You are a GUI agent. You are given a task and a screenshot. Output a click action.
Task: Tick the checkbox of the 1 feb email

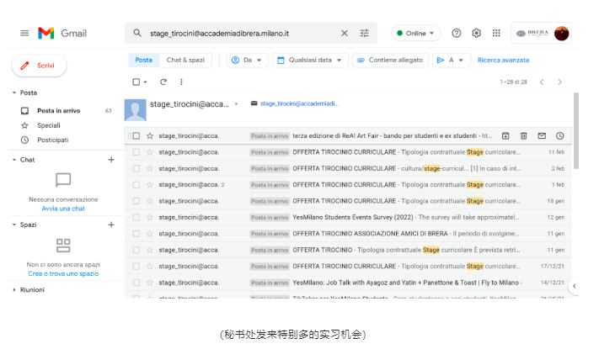136,185
